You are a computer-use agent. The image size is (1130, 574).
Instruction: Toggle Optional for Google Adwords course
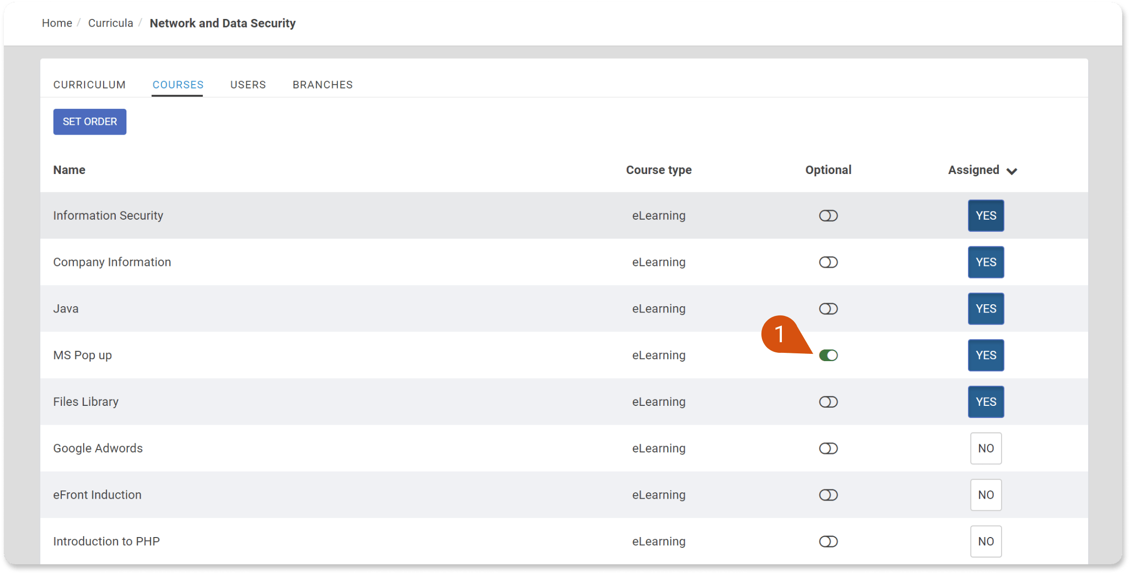[x=828, y=448]
